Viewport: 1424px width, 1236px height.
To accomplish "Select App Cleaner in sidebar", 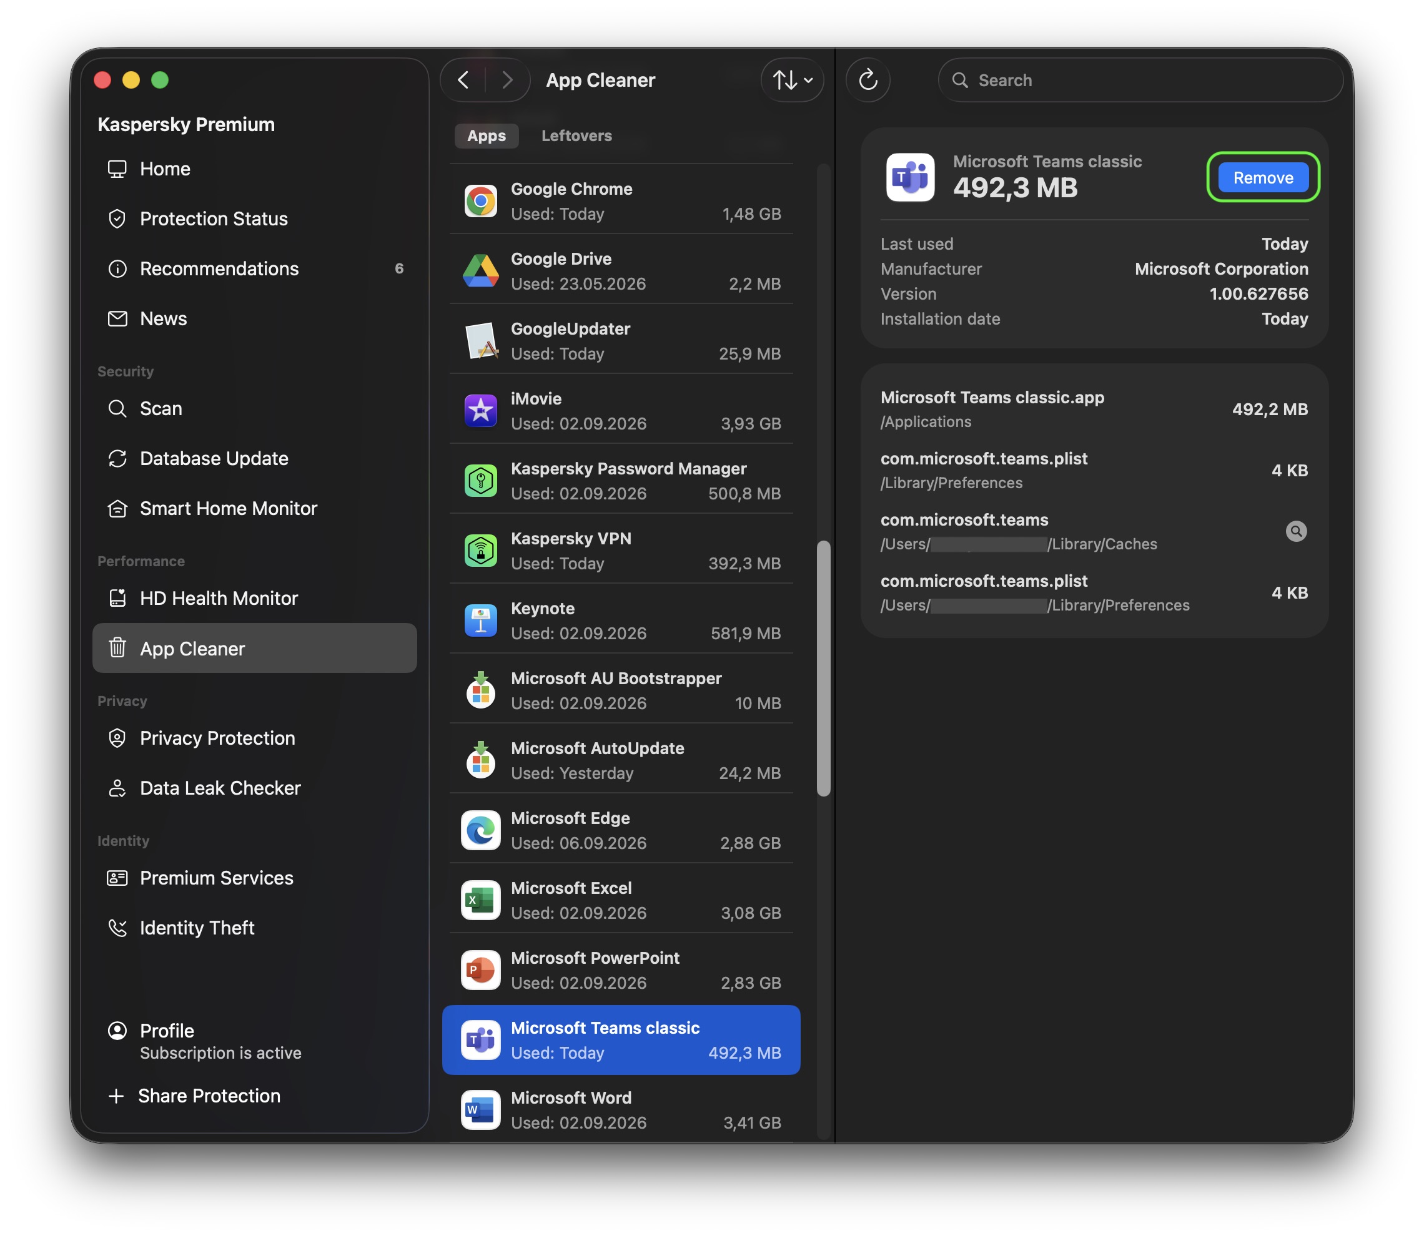I will (254, 649).
